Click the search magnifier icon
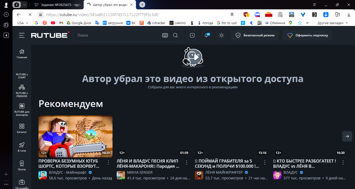355x189 pixels. (x=175, y=35)
